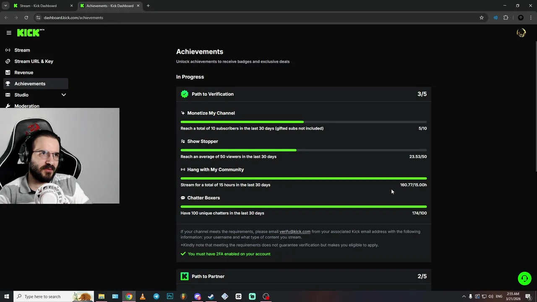Open CapCut from taskbar
Viewport: 537px width, 302px height.
(238, 297)
